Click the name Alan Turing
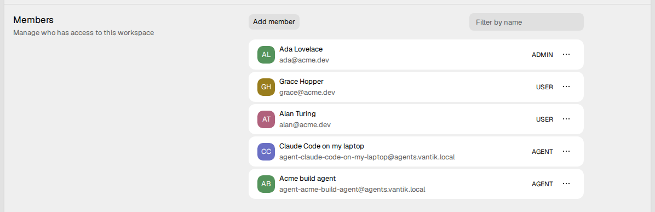 297,114
